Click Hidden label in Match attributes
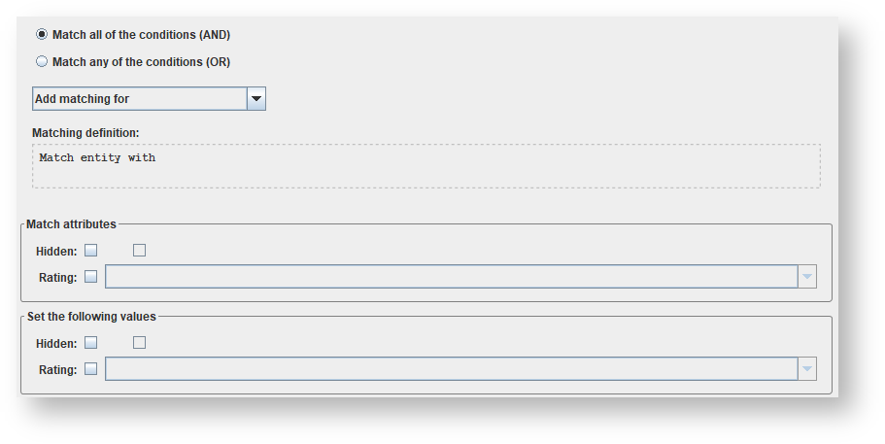Viewport: 885px width, 444px height. pyautogui.click(x=56, y=251)
